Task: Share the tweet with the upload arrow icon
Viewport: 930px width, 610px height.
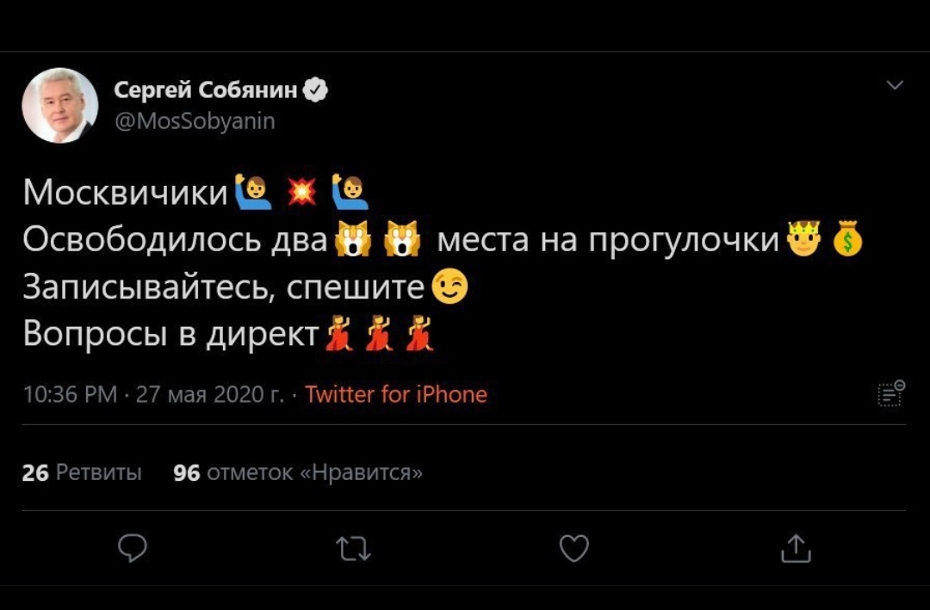Action: tap(796, 548)
